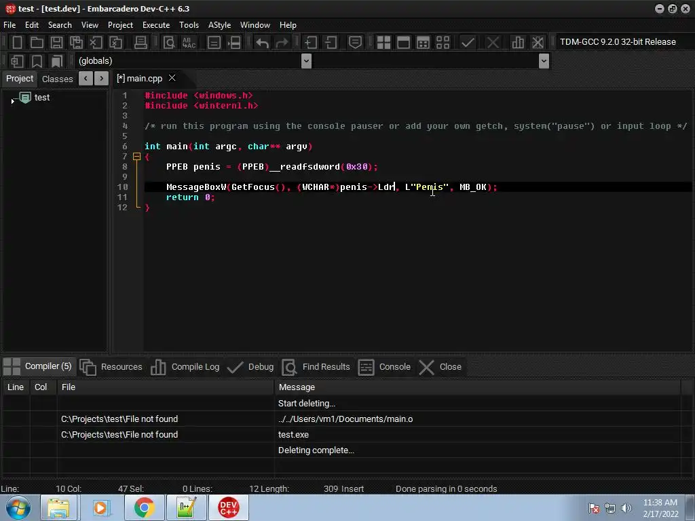
Task: Click the Rebuild All toolbar icon
Action: [443, 43]
